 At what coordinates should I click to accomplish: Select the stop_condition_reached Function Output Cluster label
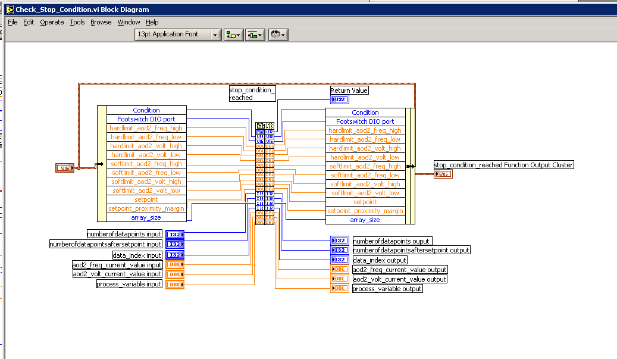[503, 165]
